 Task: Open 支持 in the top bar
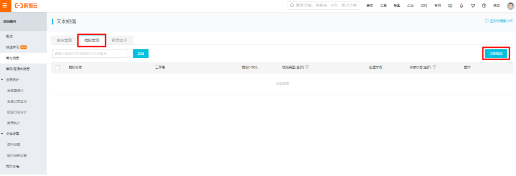[x=424, y=6]
